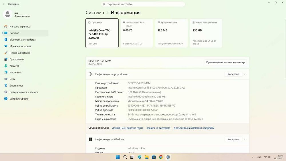Click the DESKTOP-JU2HMPM device name value
This screenshot has height=161, width=286.
139,83
